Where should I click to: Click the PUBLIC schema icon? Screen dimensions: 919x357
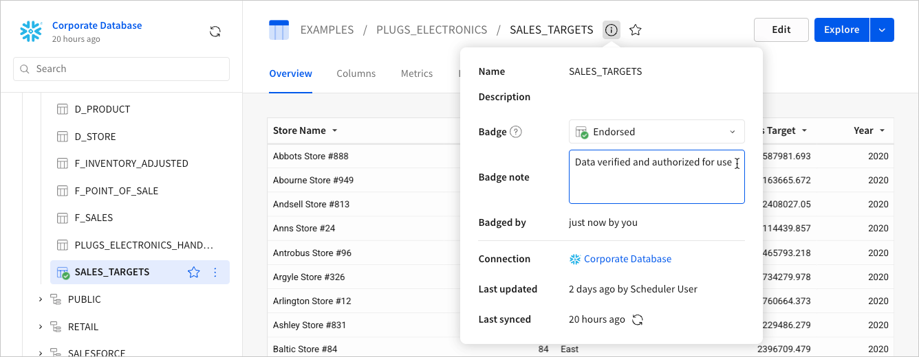point(56,299)
